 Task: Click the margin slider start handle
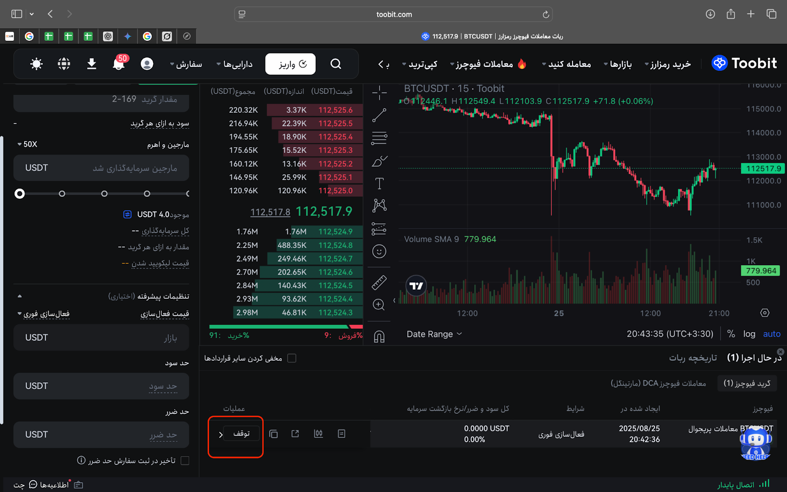(20, 194)
